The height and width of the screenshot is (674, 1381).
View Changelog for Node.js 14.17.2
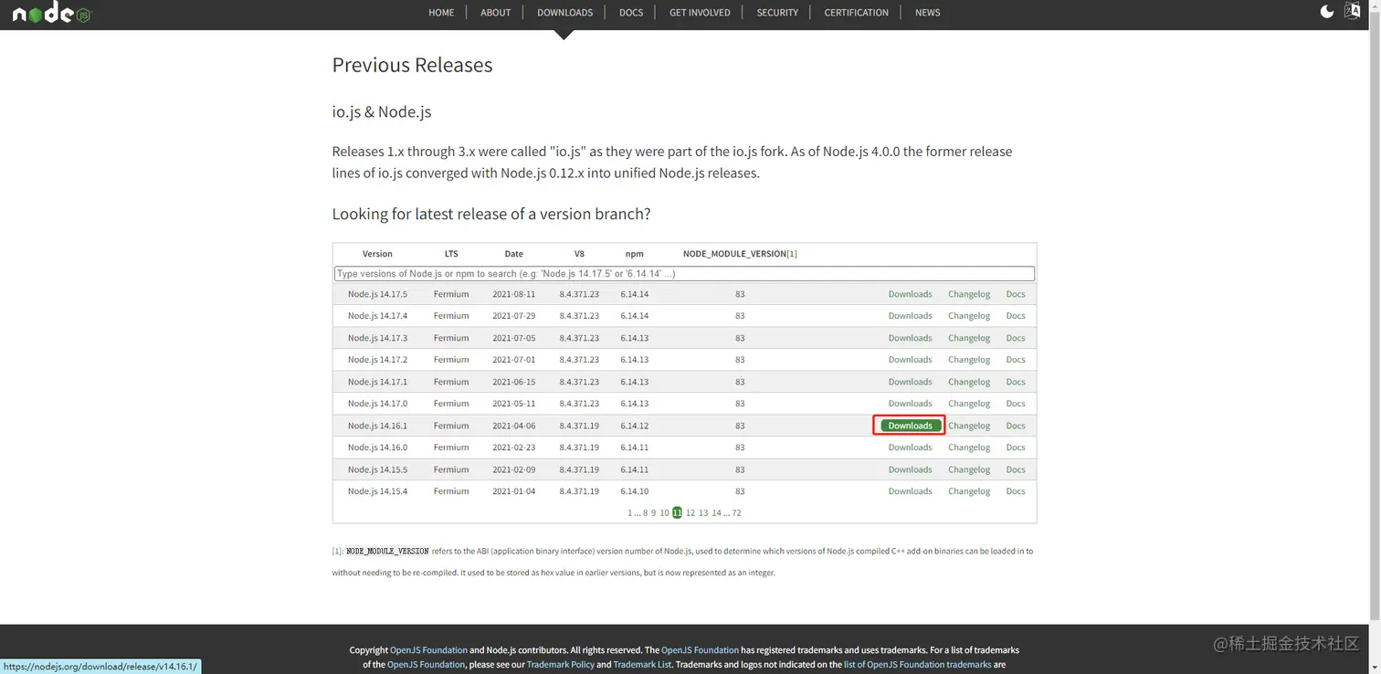point(969,360)
